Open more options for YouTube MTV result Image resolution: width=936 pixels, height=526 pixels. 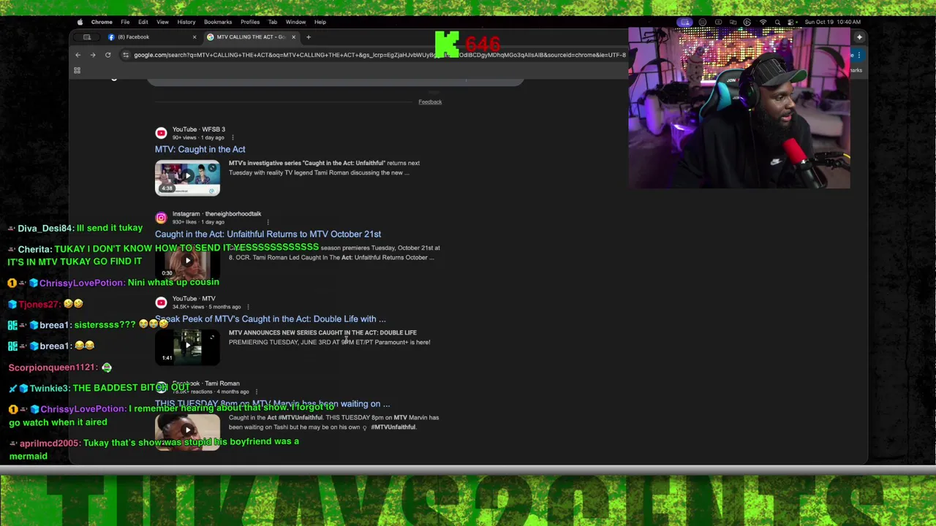tap(248, 307)
